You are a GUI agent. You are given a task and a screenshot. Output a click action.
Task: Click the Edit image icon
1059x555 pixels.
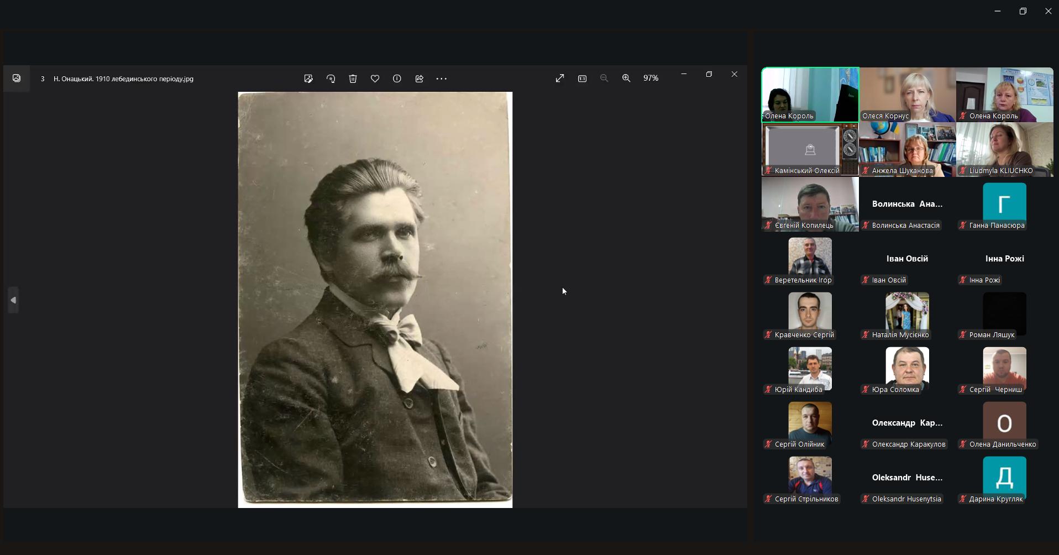308,78
